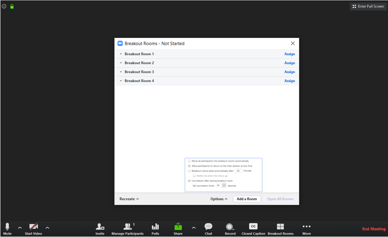Click the auto-close minutes input field
The width and height of the screenshot is (388, 237).
click(239, 171)
